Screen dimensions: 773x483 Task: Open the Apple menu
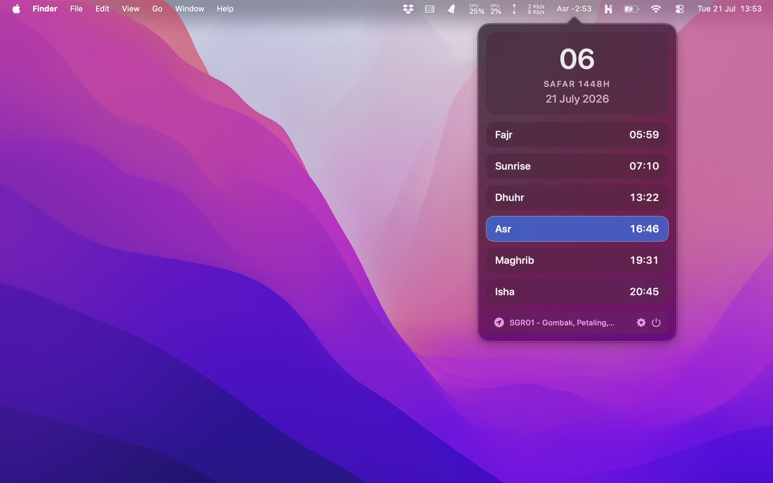(16, 9)
